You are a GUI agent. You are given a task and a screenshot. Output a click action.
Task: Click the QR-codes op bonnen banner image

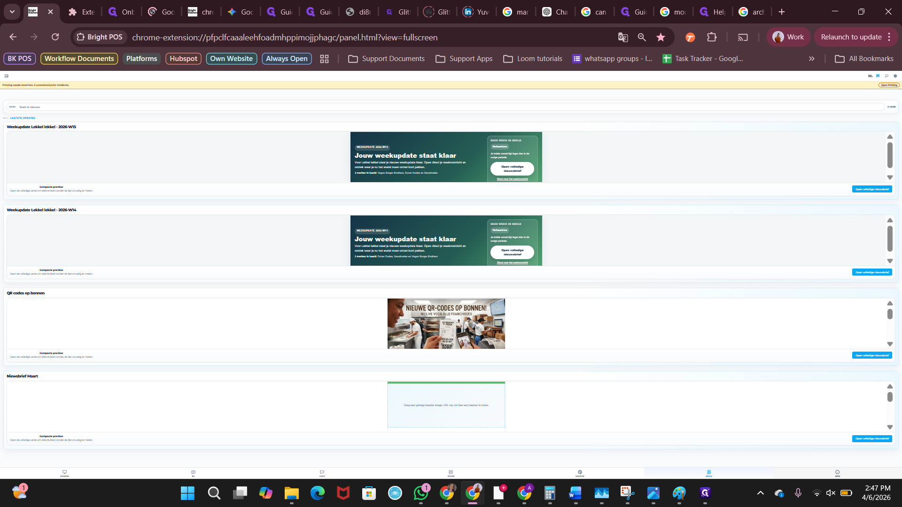pyautogui.click(x=446, y=323)
